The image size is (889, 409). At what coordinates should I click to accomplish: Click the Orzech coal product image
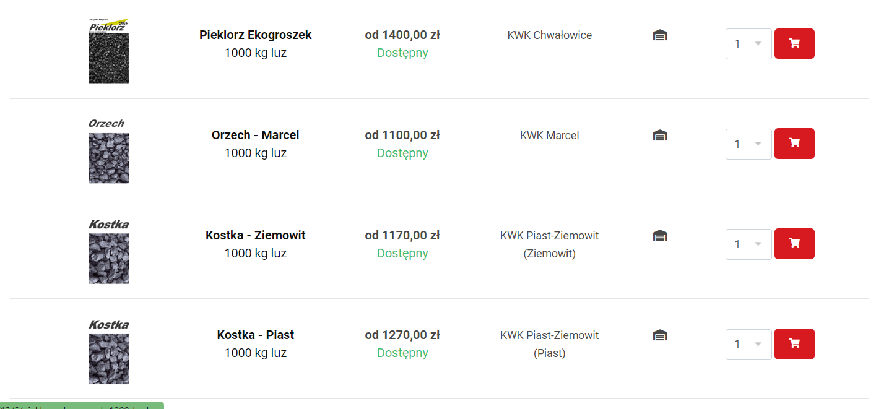[x=108, y=152]
